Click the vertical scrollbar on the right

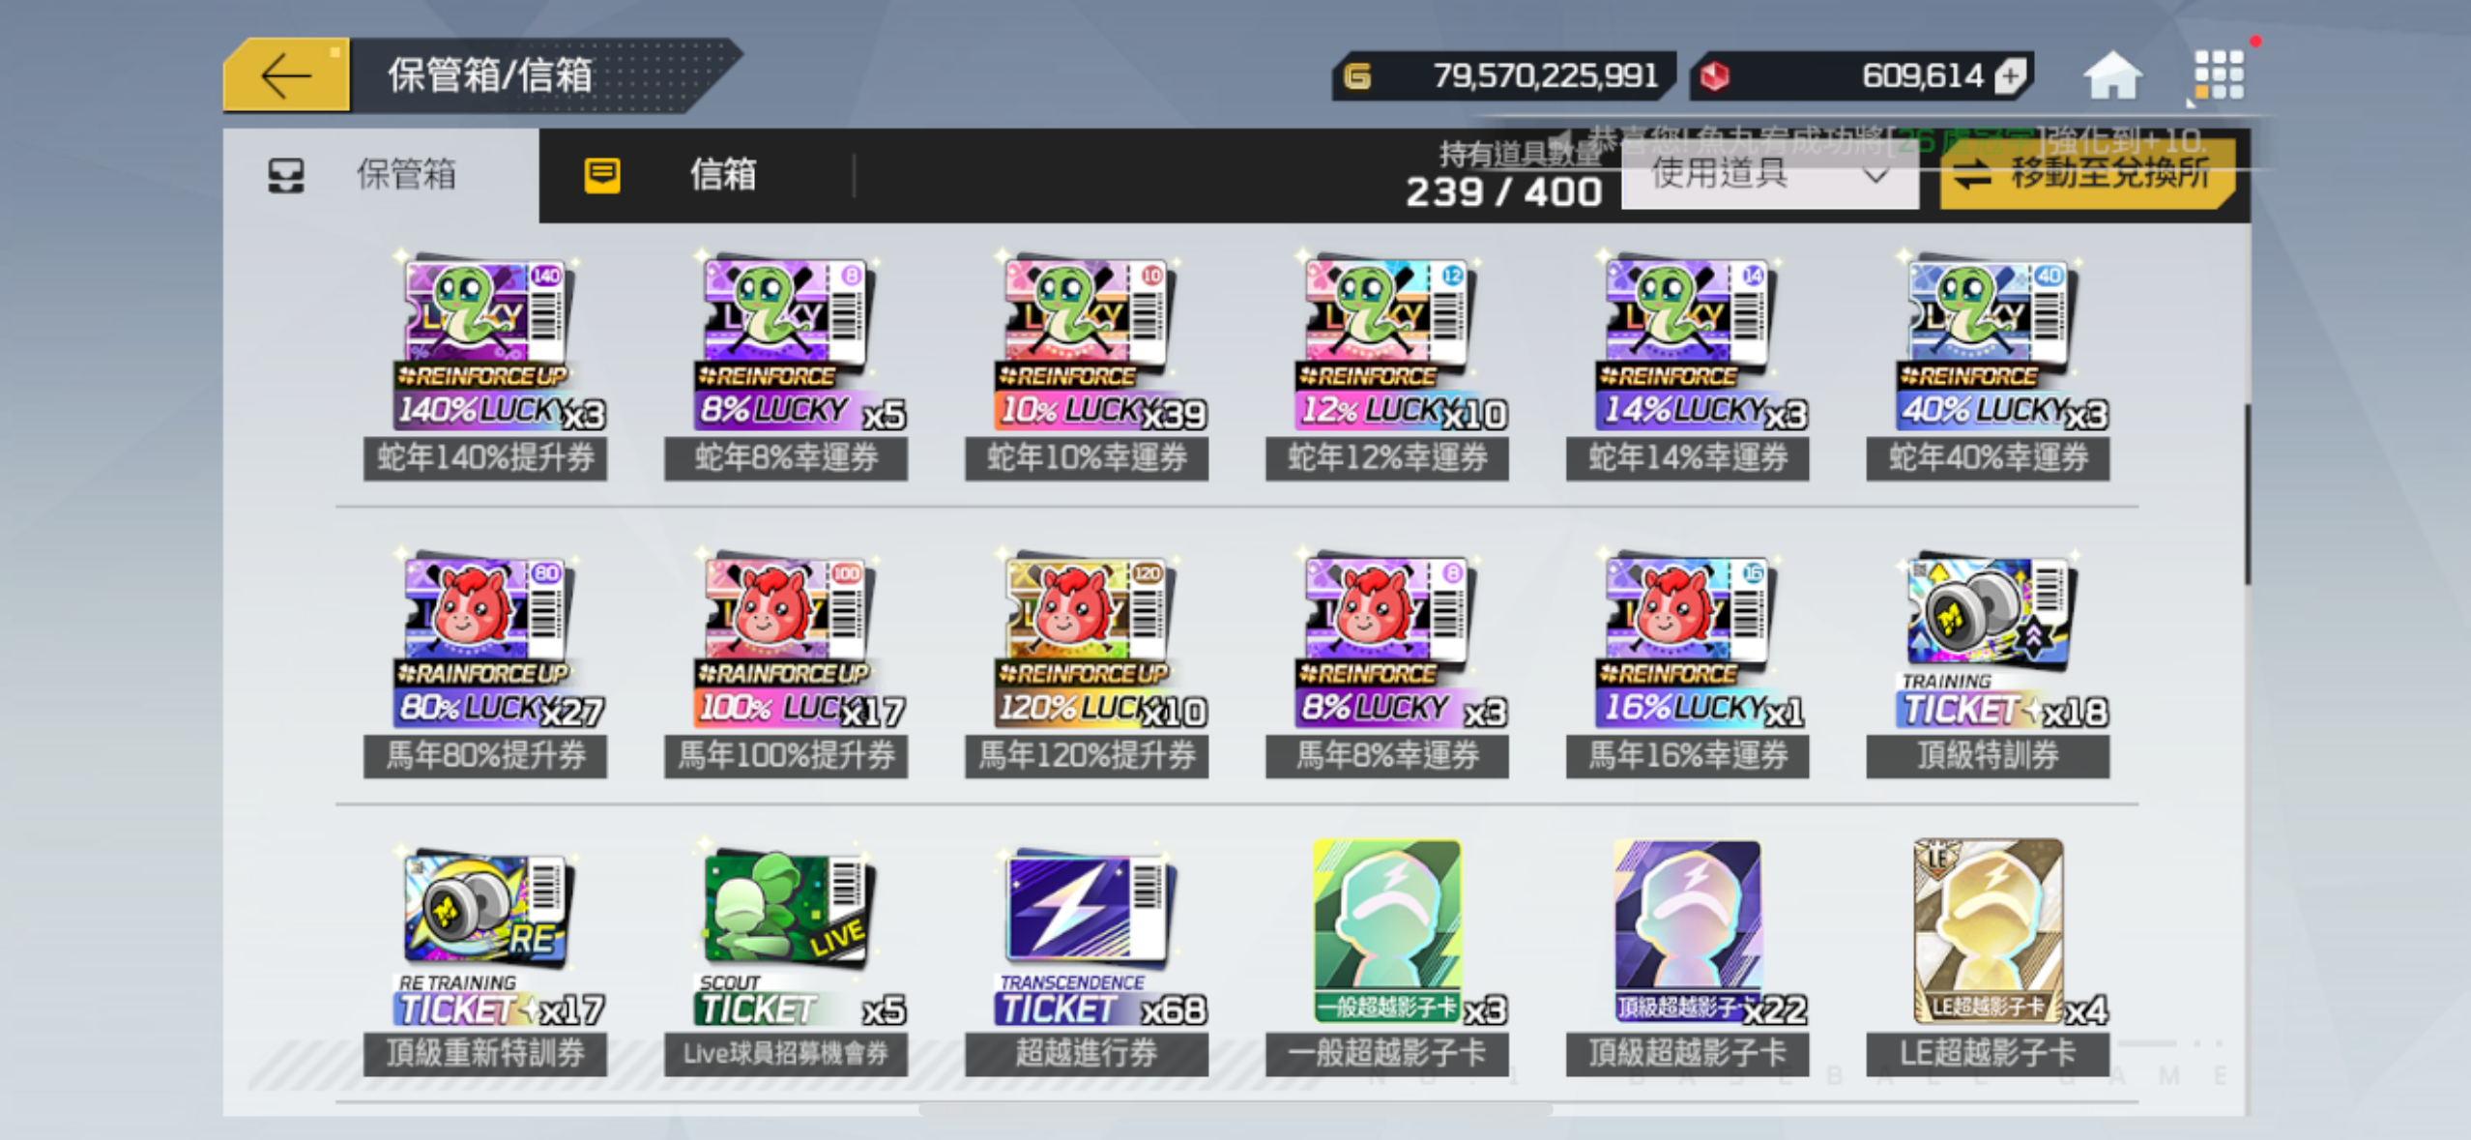pos(2247,493)
